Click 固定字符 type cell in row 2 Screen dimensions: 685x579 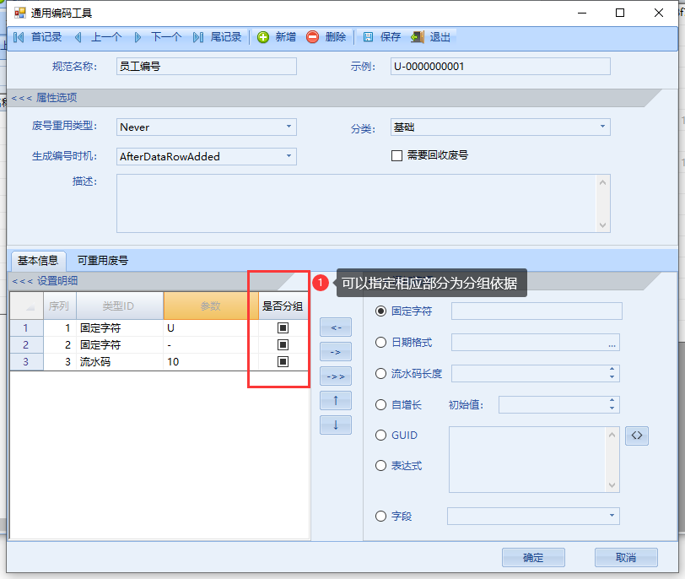click(120, 344)
